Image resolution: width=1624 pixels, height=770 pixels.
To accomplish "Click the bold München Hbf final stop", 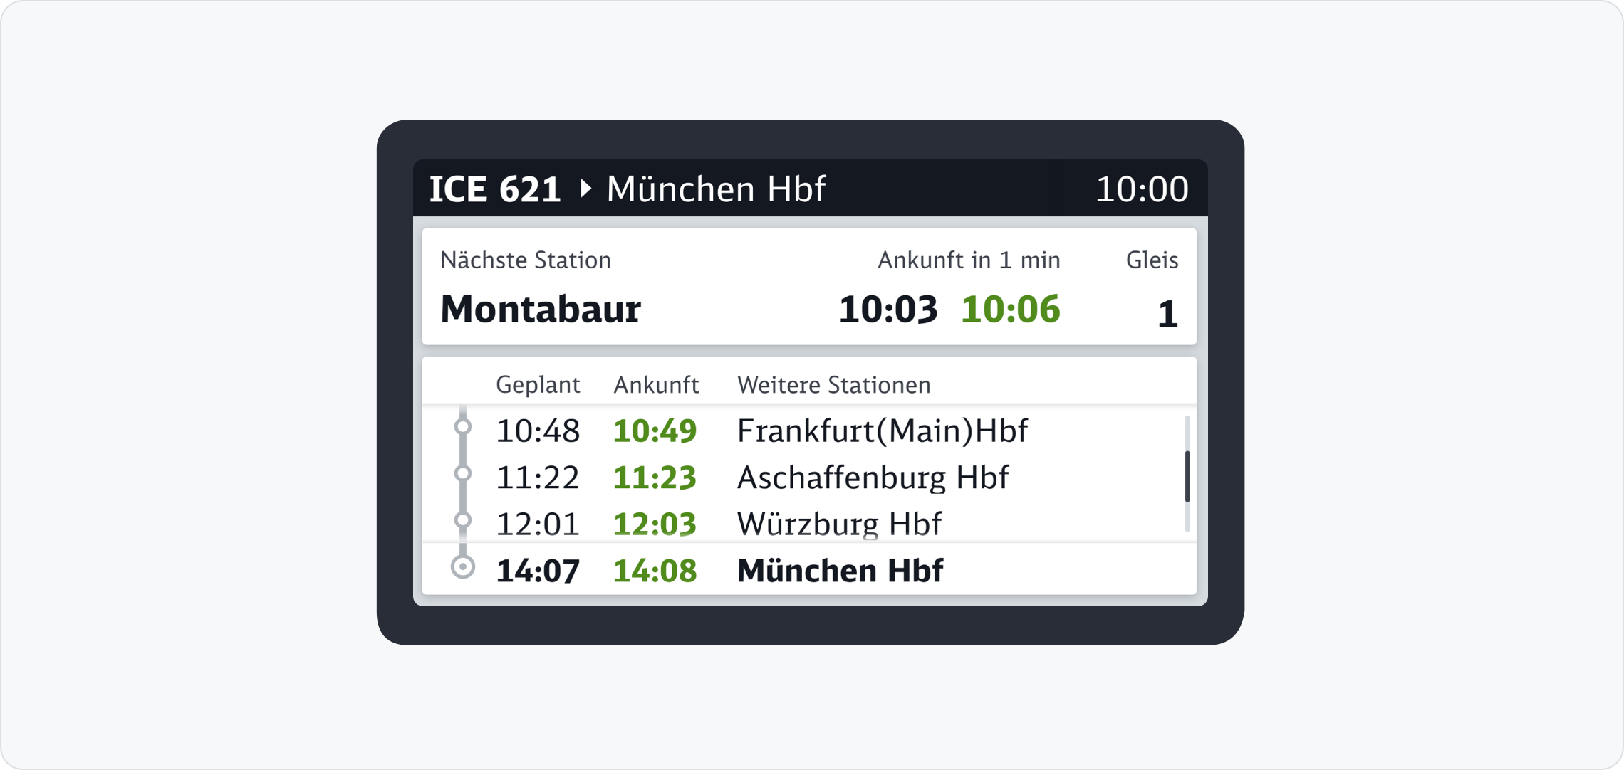I will point(840,571).
